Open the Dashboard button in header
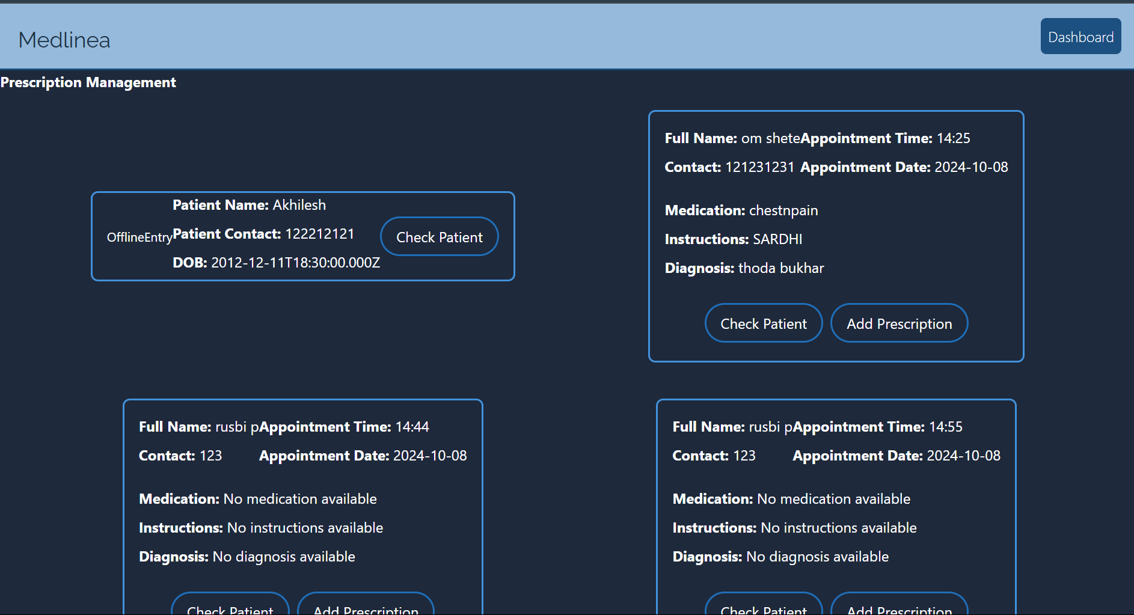The height and width of the screenshot is (615, 1134). [1080, 37]
